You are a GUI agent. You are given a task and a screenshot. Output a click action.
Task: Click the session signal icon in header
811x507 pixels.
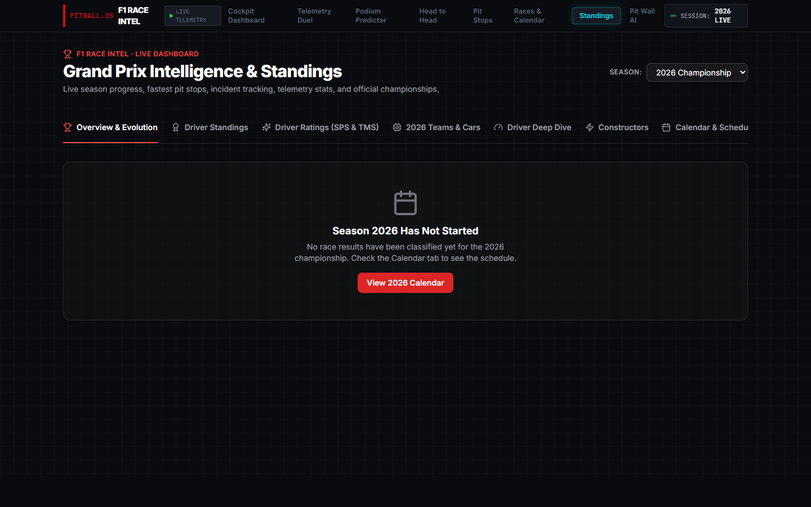[673, 16]
